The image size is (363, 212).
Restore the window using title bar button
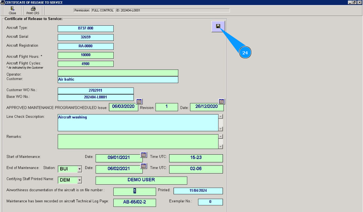(354, 2)
